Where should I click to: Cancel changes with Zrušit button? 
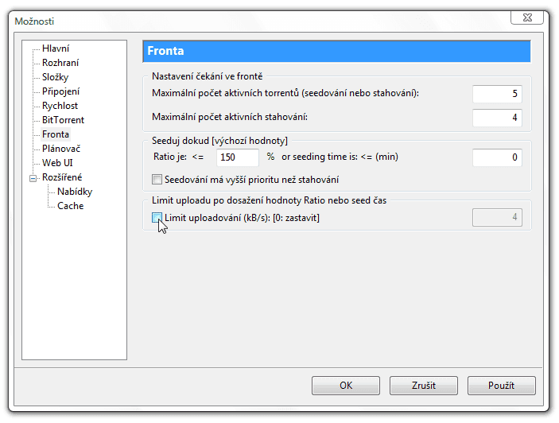[x=424, y=386]
